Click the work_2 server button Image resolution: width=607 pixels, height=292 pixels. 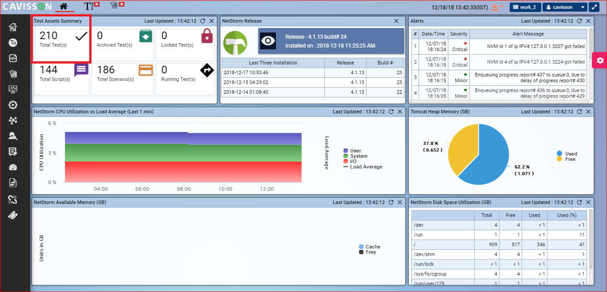(x=525, y=7)
